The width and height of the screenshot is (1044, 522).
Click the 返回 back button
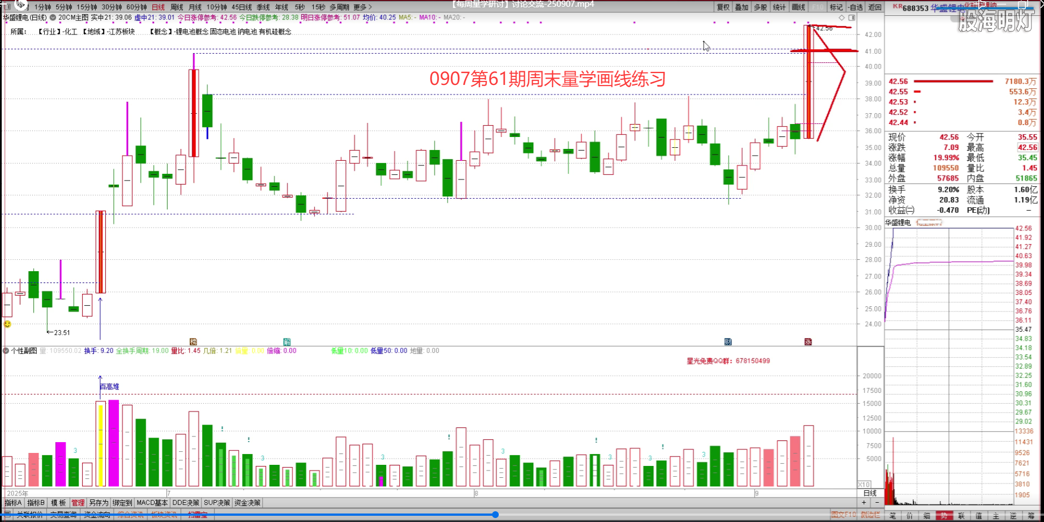pyautogui.click(x=875, y=7)
